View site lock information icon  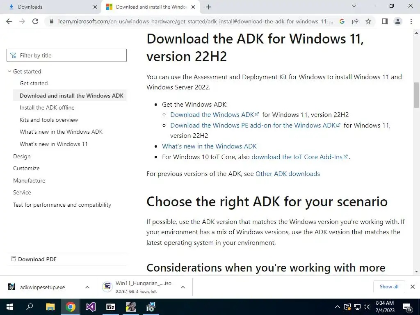pyautogui.click(x=52, y=21)
